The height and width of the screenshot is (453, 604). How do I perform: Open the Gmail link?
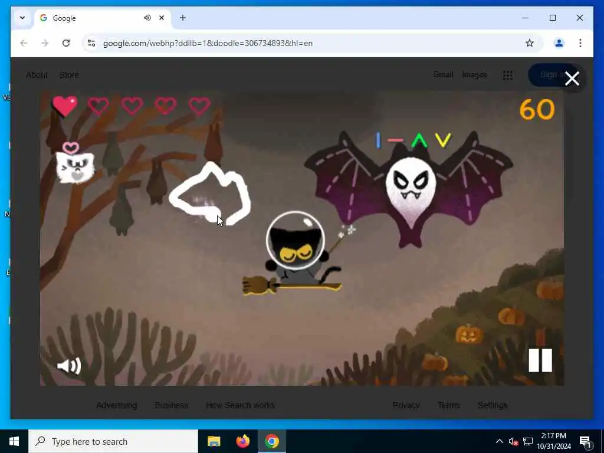coord(443,74)
